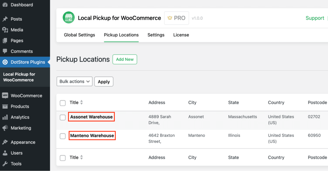Click the Add New button
Viewport: 328px width, 171px height.
[x=125, y=59]
